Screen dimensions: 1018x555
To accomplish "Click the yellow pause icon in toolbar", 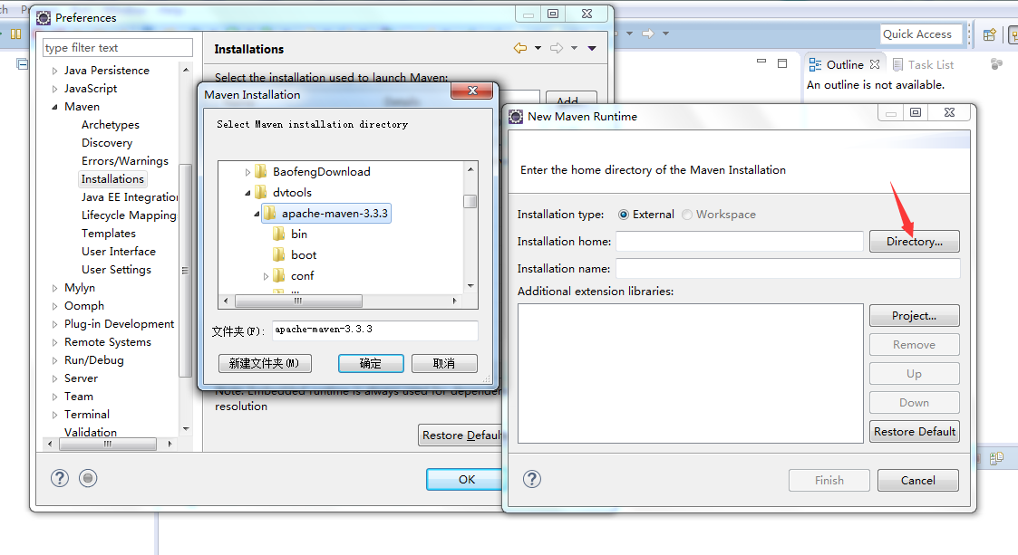I will [15, 33].
